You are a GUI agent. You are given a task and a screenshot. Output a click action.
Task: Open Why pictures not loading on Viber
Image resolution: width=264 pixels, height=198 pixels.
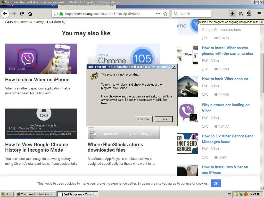tap(226, 108)
